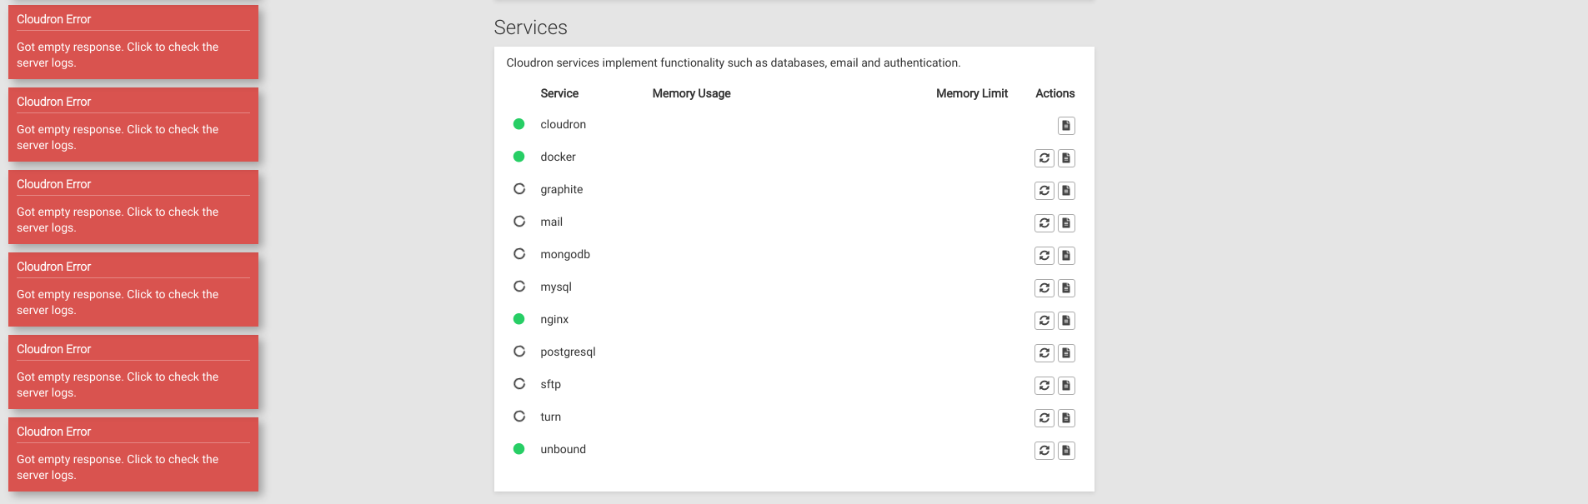Open logs for the unbound service
Viewport: 1588px width, 504px height.
(1066, 451)
